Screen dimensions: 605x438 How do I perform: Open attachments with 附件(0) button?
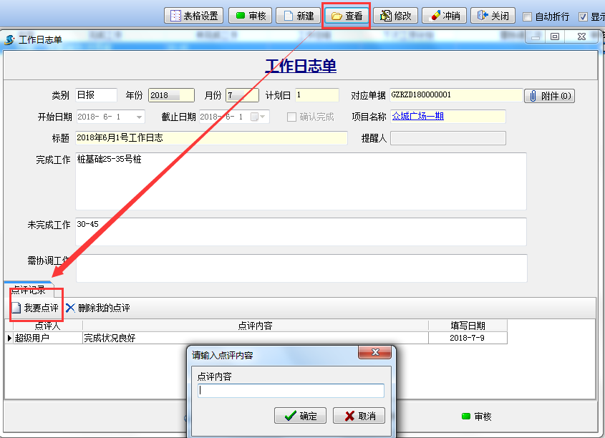point(549,96)
